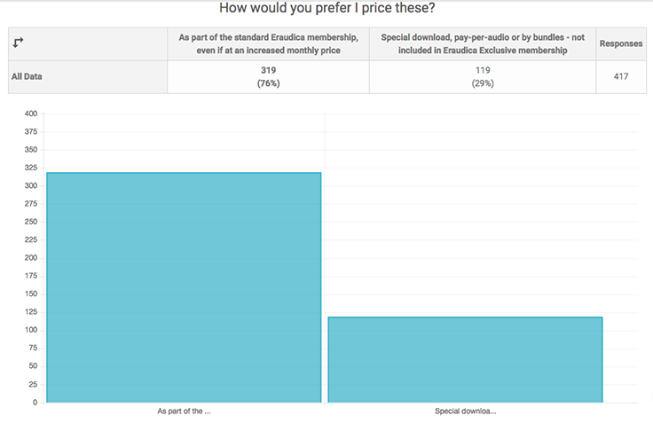Click the 'As part of the standard Eraudica membership' column header
The width and height of the screenshot is (653, 423).
[267, 43]
